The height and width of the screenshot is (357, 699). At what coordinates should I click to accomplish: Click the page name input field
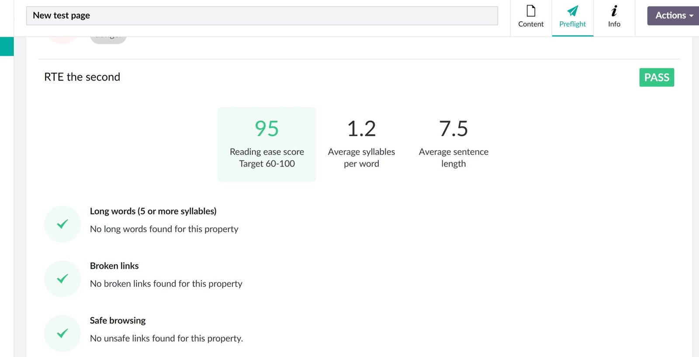[x=262, y=16]
